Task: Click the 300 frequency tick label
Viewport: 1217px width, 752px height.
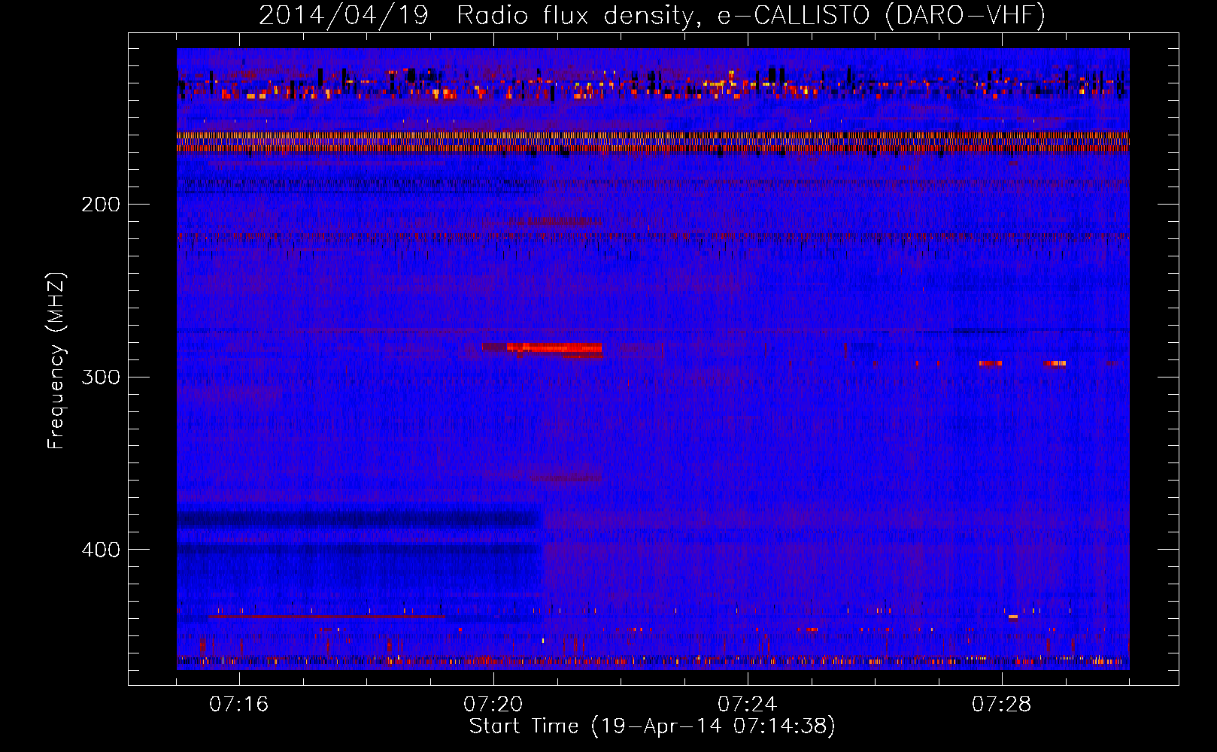Action: click(101, 377)
